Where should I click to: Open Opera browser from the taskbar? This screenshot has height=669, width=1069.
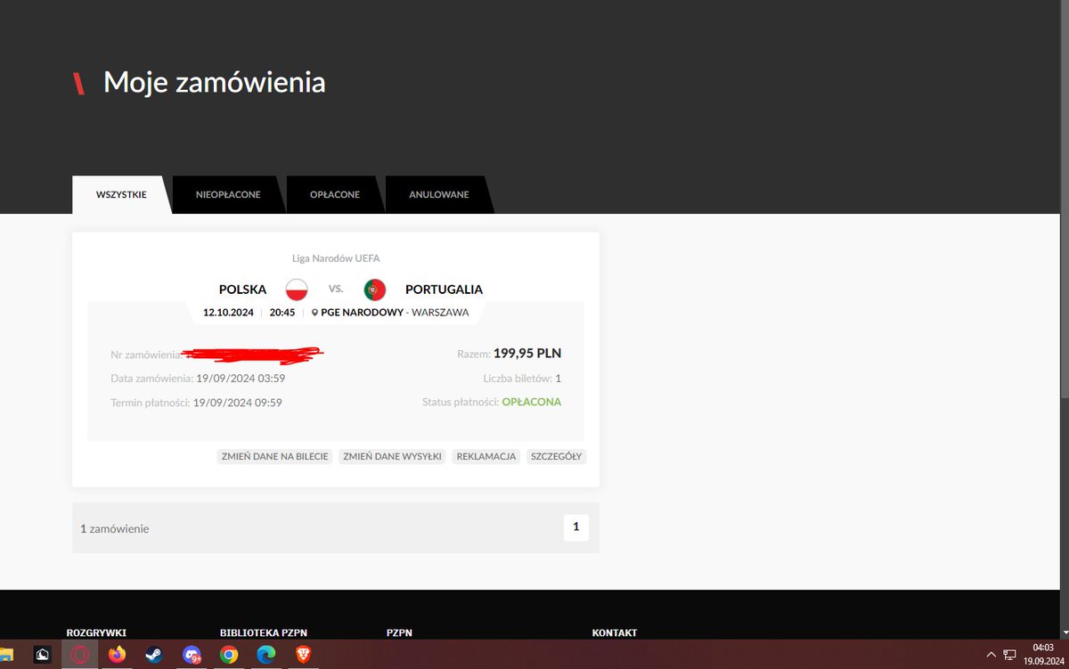pyautogui.click(x=79, y=655)
